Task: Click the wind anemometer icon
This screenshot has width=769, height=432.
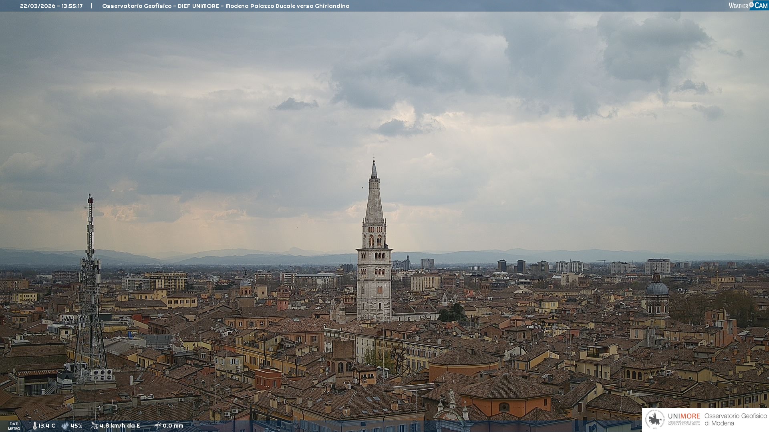Action: coord(94,426)
